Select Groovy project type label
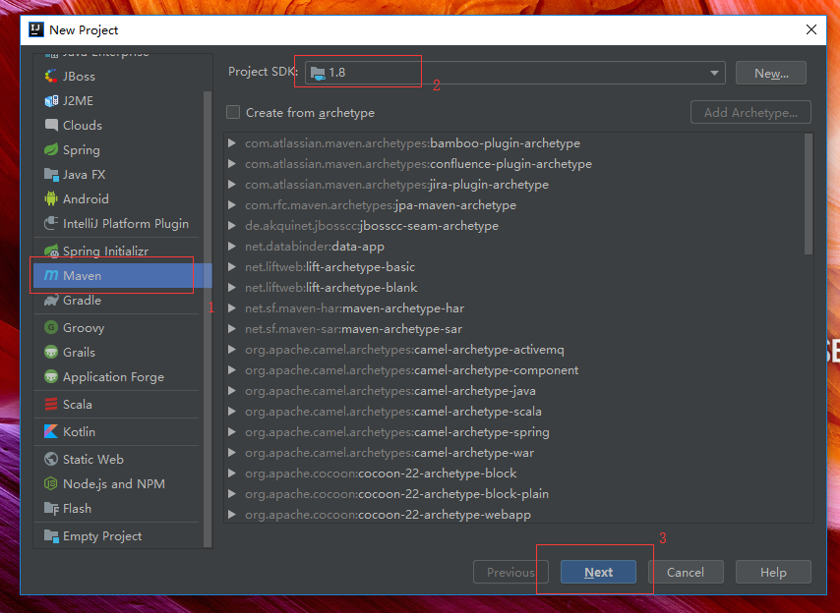 (84, 328)
